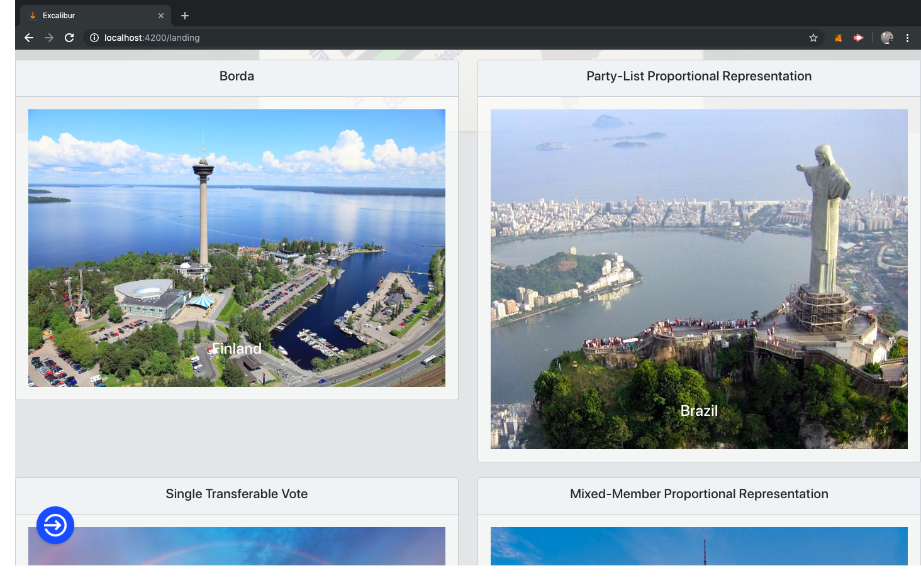Switch to the Excalibur tab
The width and height of the screenshot is (921, 583).
pos(96,16)
